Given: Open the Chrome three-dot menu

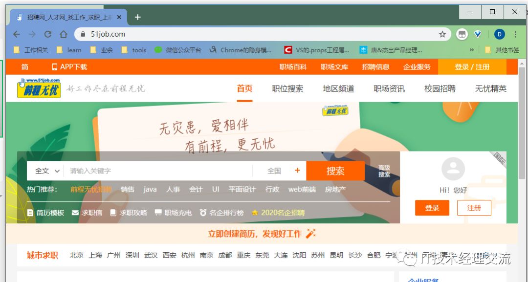Looking at the screenshot, I should pos(516,34).
